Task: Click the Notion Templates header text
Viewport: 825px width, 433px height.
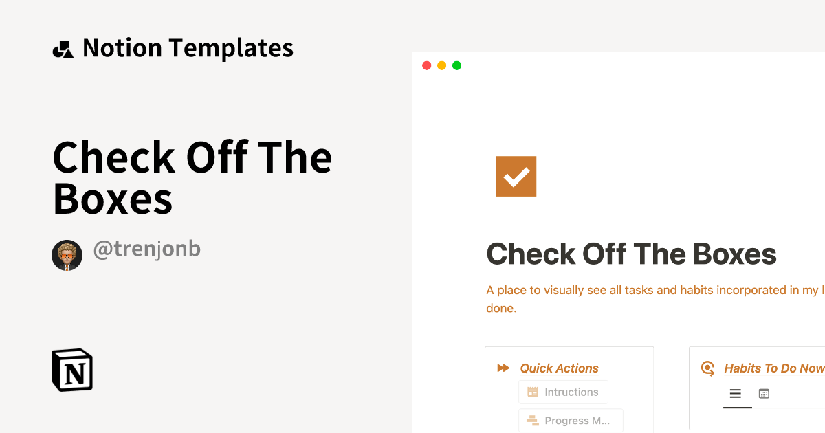Action: coord(188,48)
